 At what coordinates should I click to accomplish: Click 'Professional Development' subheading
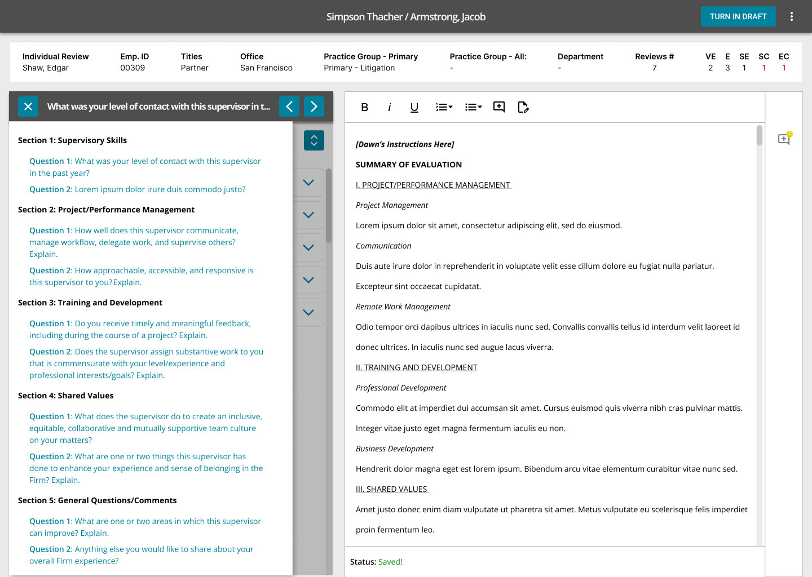tap(401, 388)
